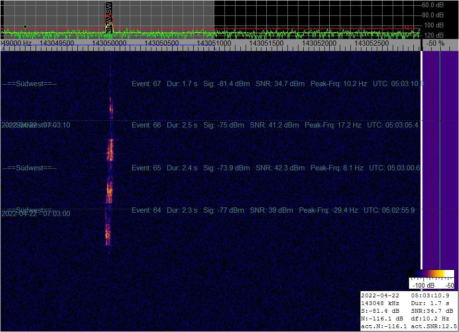Click the cyan vertical line in amplitude bar
This screenshot has width=459, height=332.
coord(440,160)
